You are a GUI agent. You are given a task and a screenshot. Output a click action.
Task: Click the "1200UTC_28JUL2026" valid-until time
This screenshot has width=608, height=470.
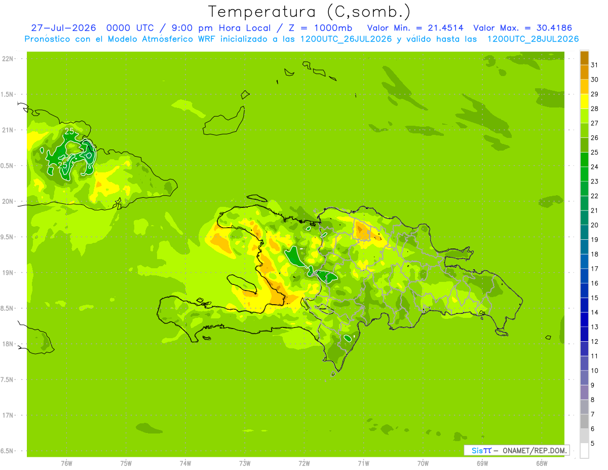(x=533, y=39)
